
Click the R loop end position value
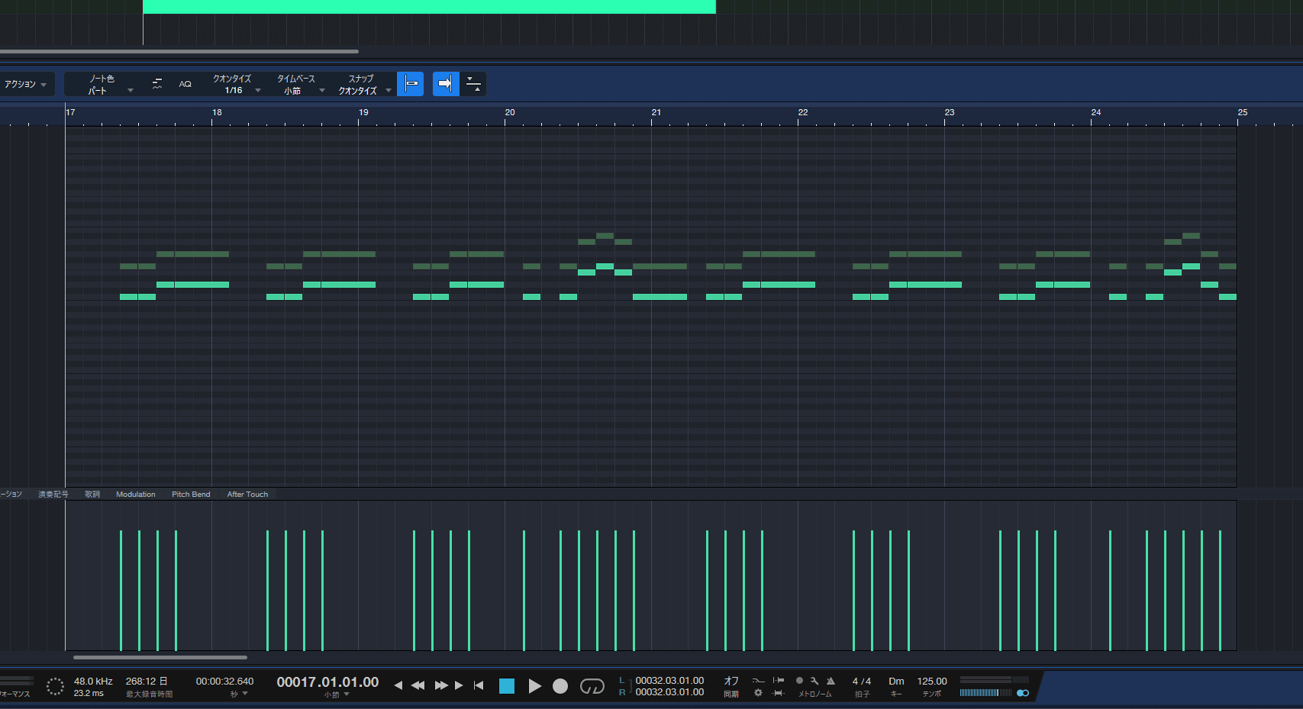[x=669, y=692]
